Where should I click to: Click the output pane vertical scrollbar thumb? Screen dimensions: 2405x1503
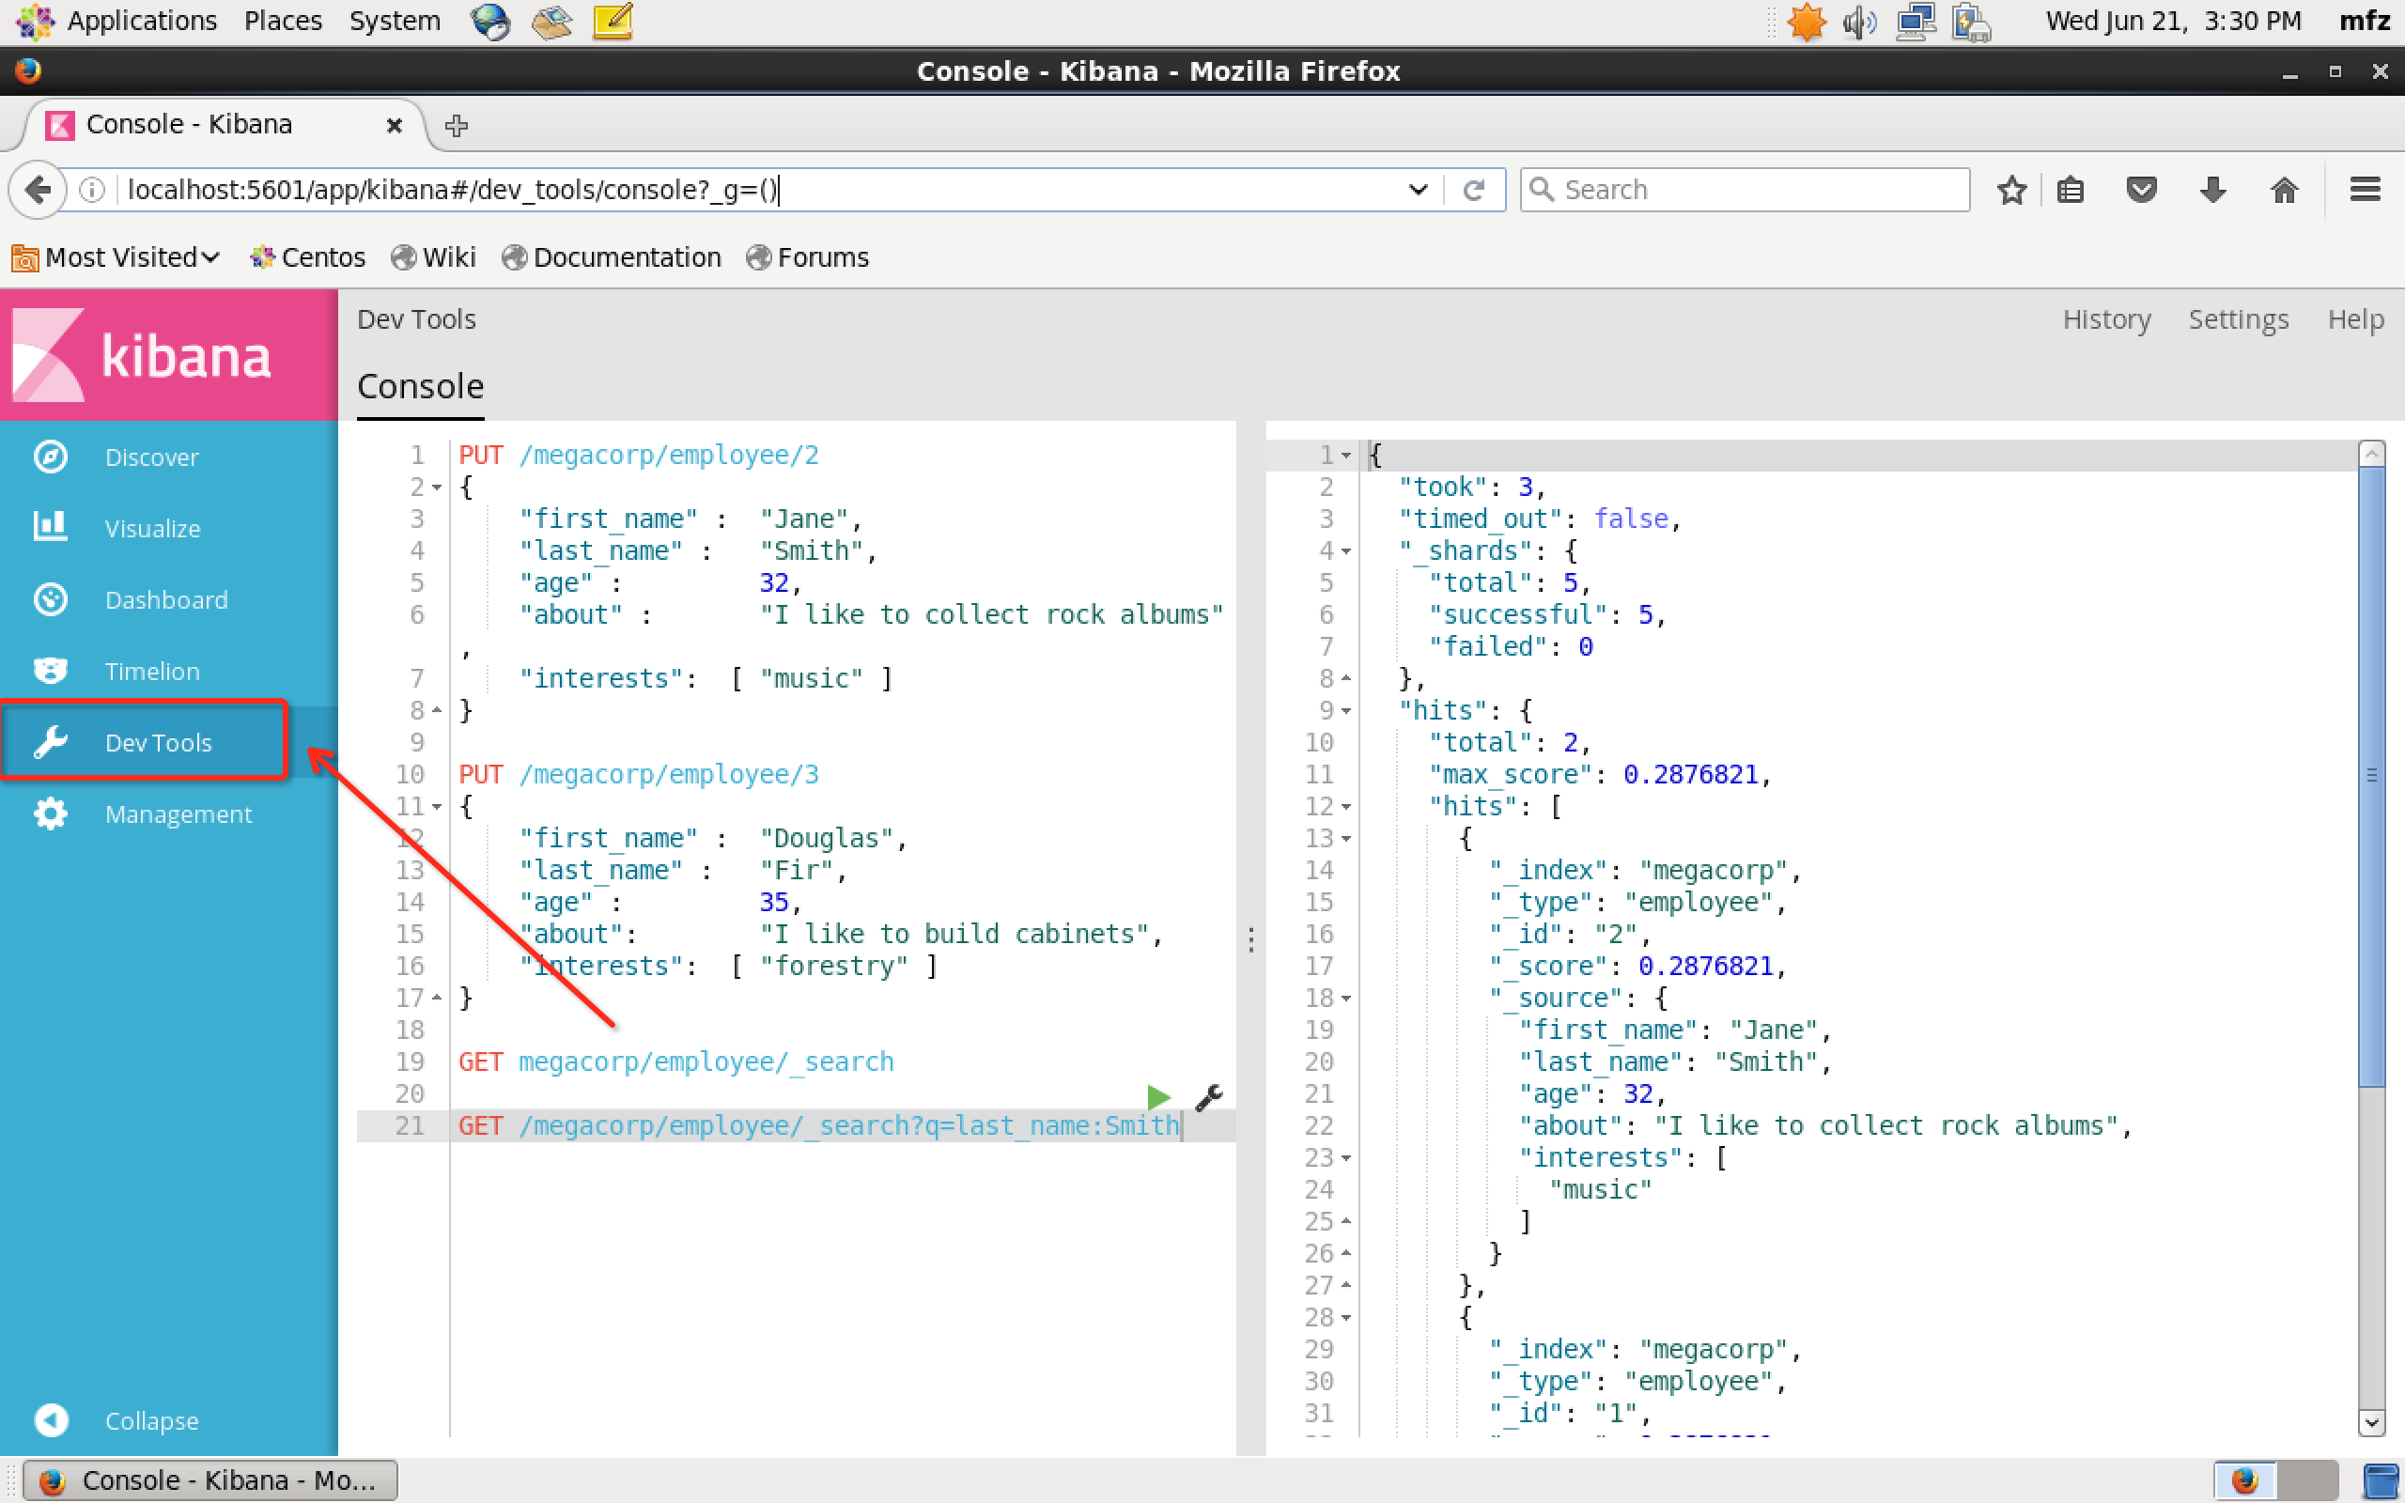[2371, 775]
